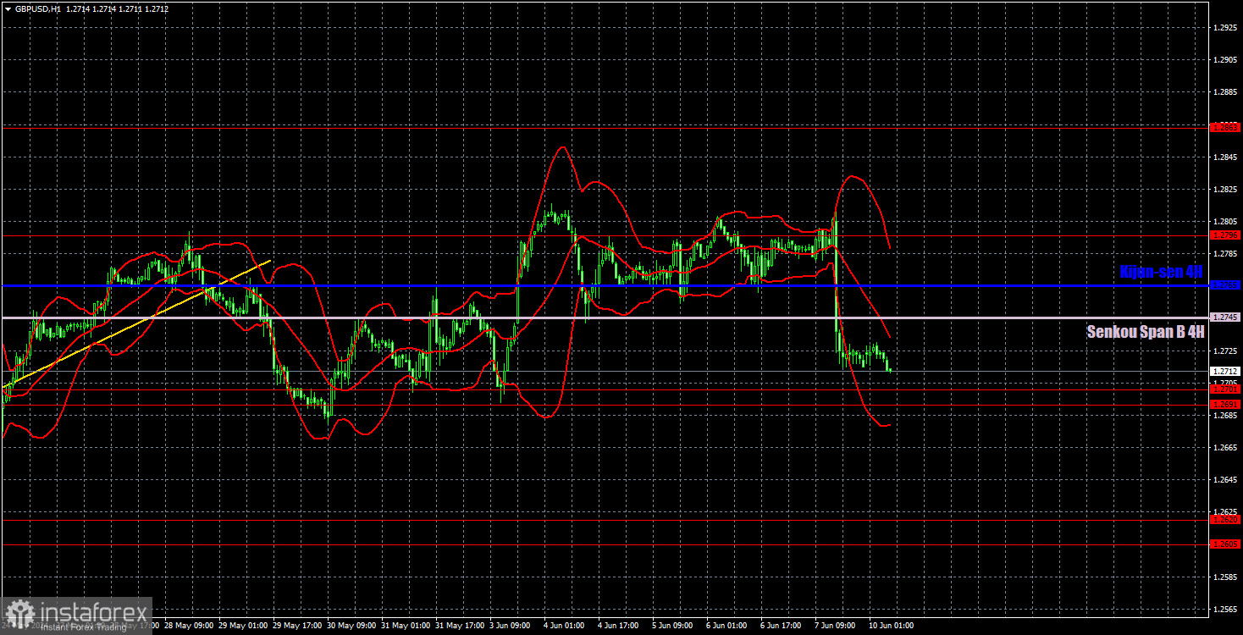The height and width of the screenshot is (635, 1243).
Task: Select the GBPUSD,H1 chart title text
Action: pos(37,8)
